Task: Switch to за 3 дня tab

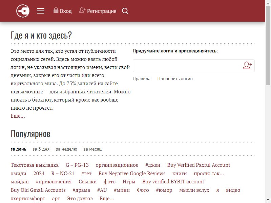Action: (x=41, y=149)
